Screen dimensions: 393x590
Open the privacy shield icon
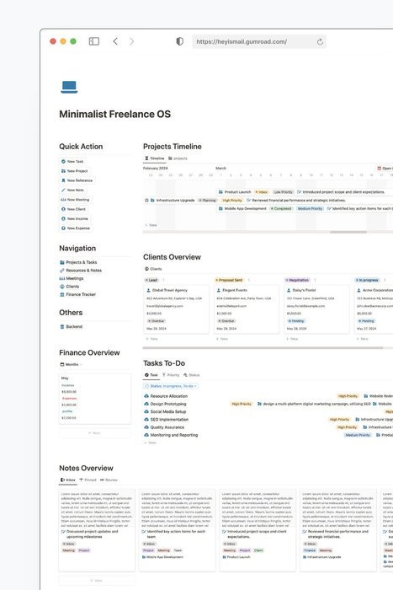tap(180, 41)
